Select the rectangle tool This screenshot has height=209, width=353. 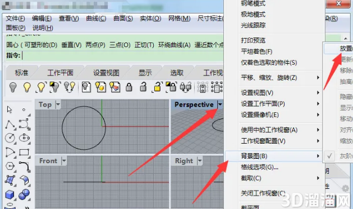pyautogui.click(x=24, y=152)
